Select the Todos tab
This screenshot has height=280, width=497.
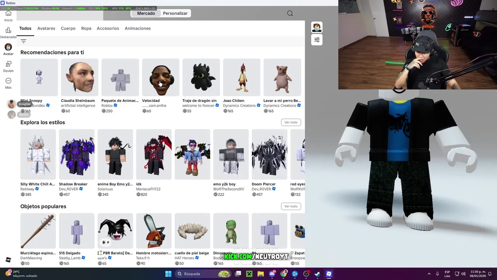click(x=25, y=28)
